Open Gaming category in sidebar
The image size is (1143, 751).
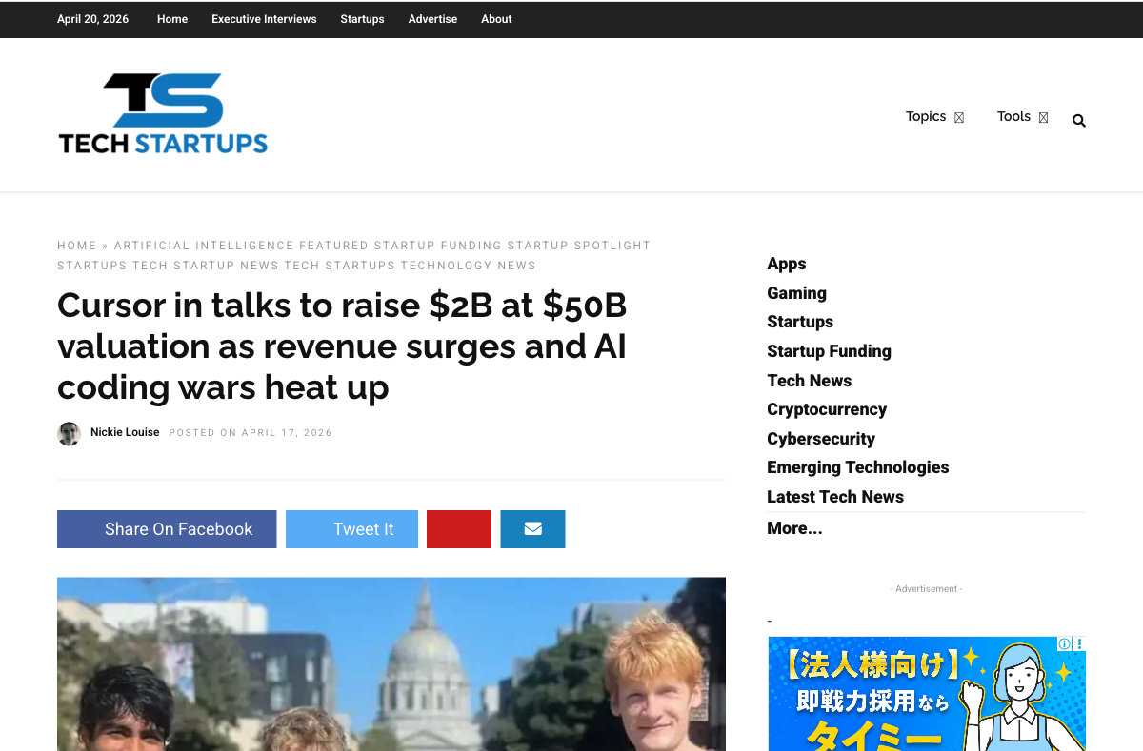(796, 293)
